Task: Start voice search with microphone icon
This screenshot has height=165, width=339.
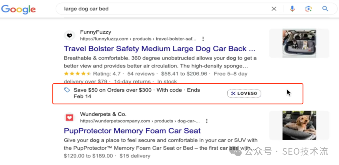Action: click(292, 9)
